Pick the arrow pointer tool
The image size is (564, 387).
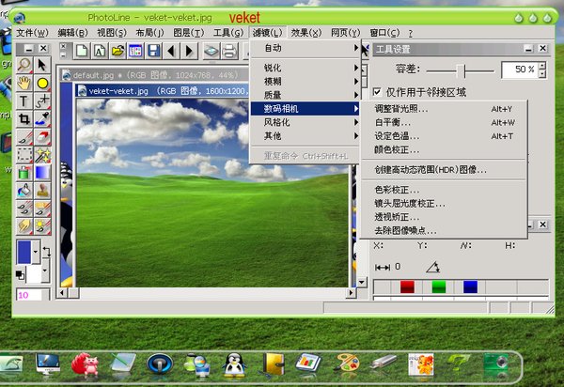(x=42, y=65)
